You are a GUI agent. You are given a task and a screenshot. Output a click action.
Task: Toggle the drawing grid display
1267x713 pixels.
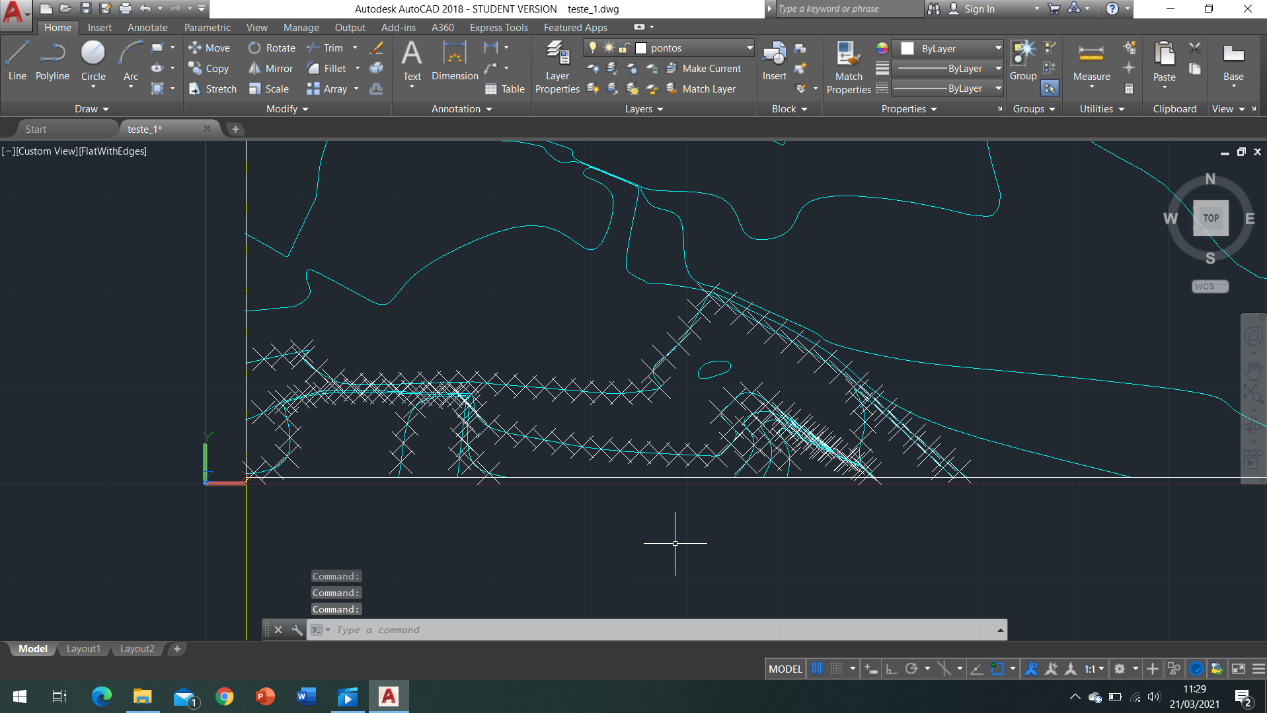click(x=817, y=669)
